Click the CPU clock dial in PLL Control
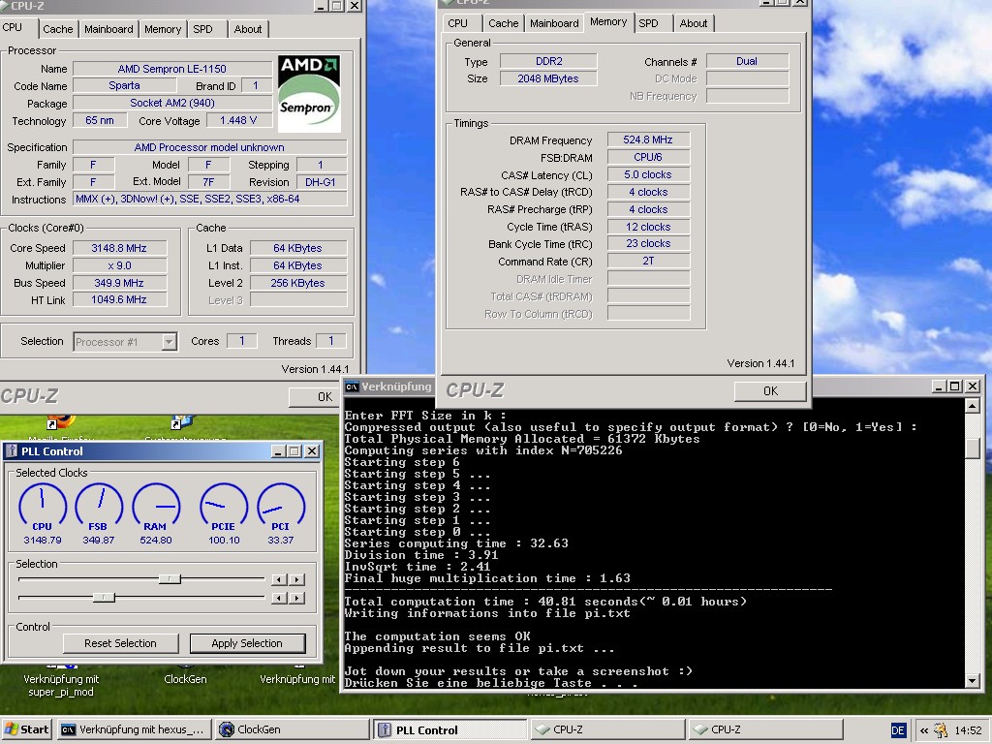Viewport: 992px width, 744px height. coord(43,507)
